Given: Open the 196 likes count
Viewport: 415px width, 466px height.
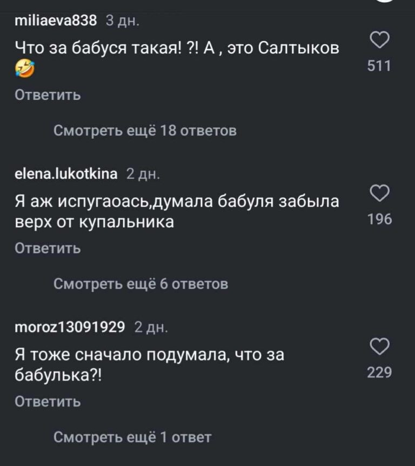Looking at the screenshot, I should click(379, 219).
